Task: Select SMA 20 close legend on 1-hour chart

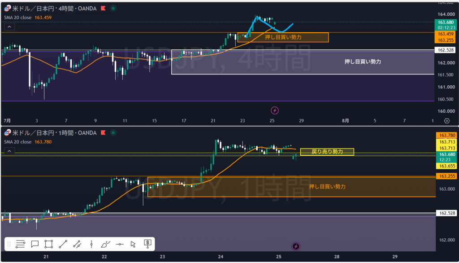Action: click(17, 142)
